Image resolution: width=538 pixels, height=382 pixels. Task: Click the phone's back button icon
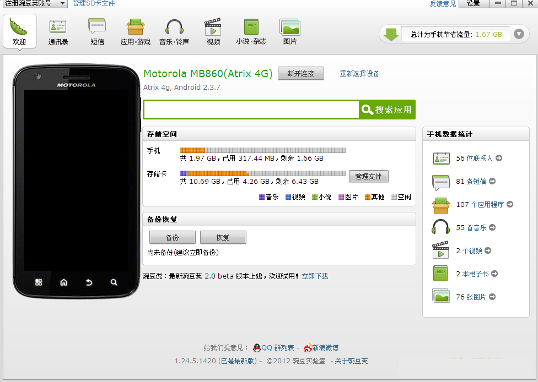[x=89, y=282]
